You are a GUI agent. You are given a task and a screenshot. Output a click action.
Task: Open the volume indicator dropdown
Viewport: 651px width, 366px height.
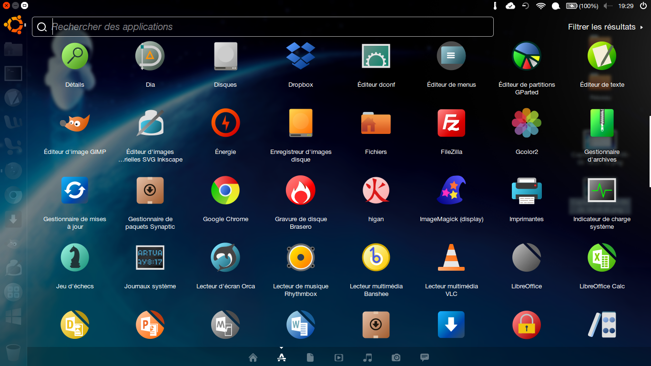click(607, 6)
